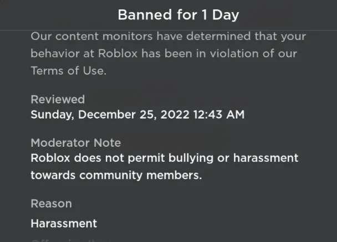
Task: Click the "Banned for 1 Day" title
Action: click(178, 14)
